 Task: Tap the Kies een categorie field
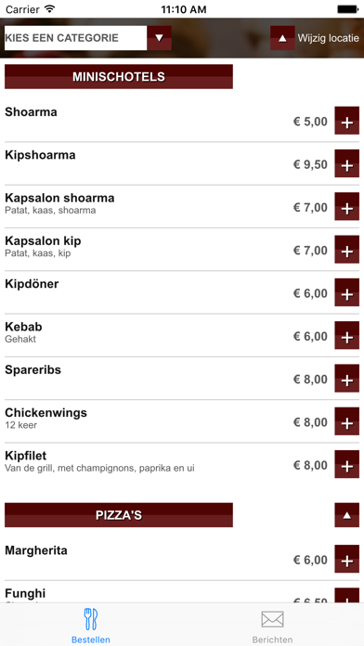(75, 38)
